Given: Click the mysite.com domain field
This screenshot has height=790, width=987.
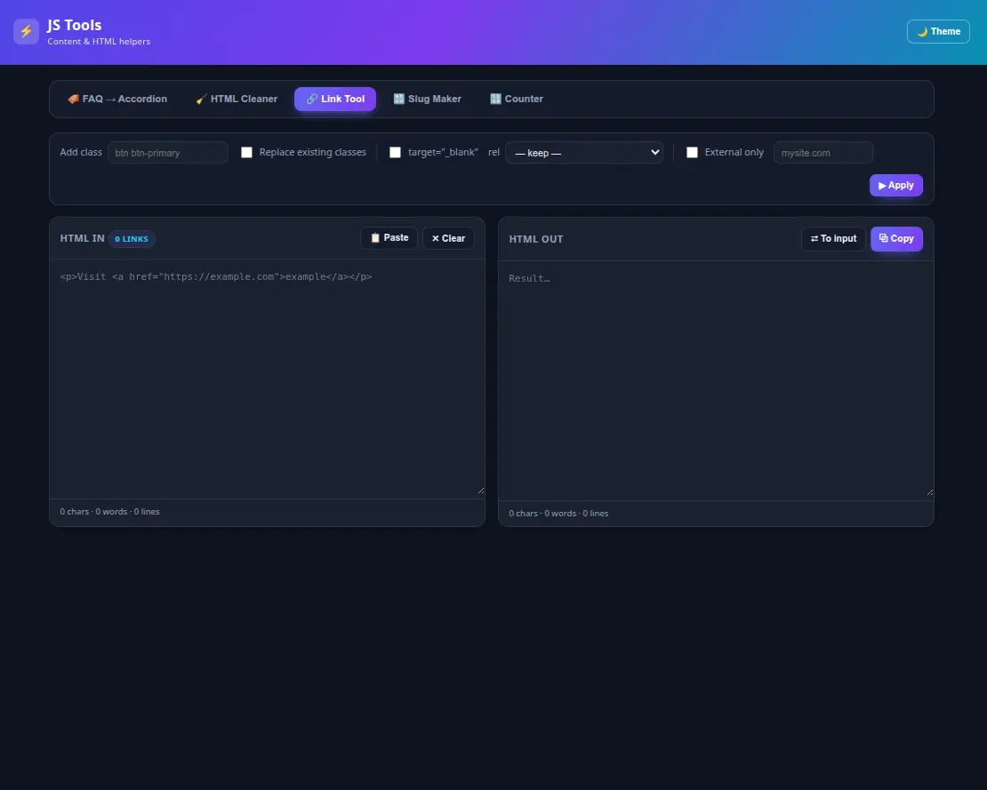Looking at the screenshot, I should (x=823, y=153).
